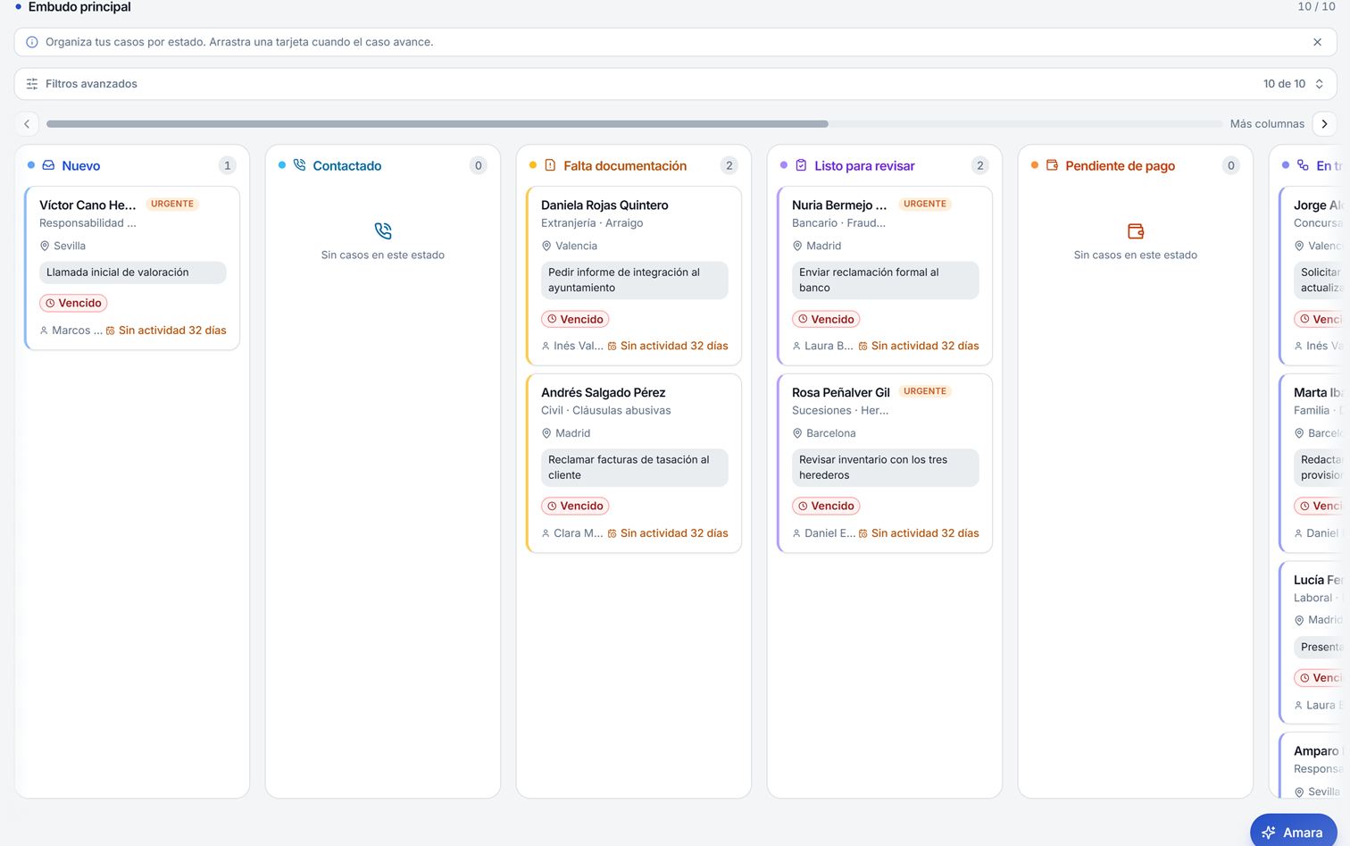Click 'Llamada inicial de valoración' task chip
The image size is (1350, 846).
coord(133,272)
